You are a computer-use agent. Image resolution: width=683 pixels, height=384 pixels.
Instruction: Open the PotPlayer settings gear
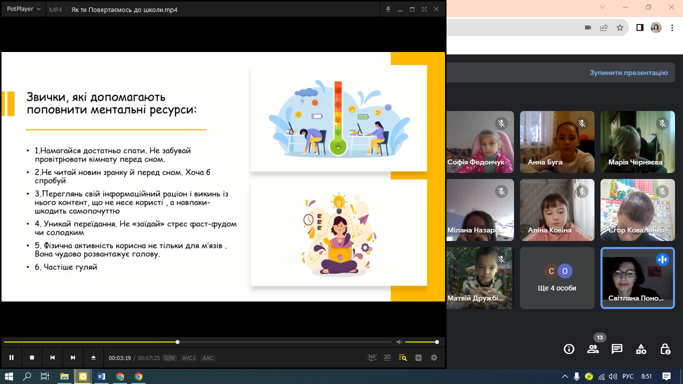(x=434, y=357)
